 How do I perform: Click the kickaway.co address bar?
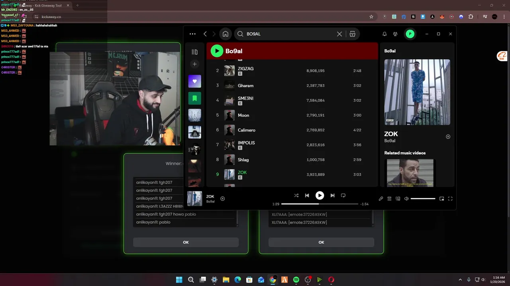203,17
